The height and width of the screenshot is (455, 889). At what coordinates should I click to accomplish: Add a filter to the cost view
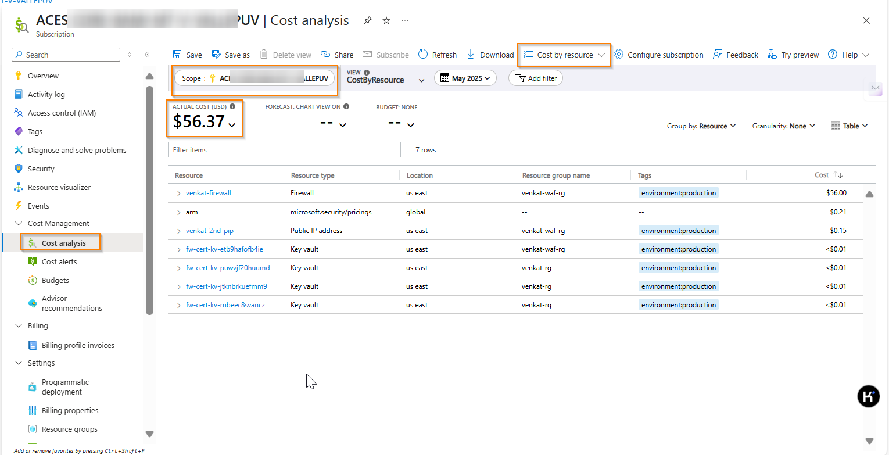coord(535,77)
